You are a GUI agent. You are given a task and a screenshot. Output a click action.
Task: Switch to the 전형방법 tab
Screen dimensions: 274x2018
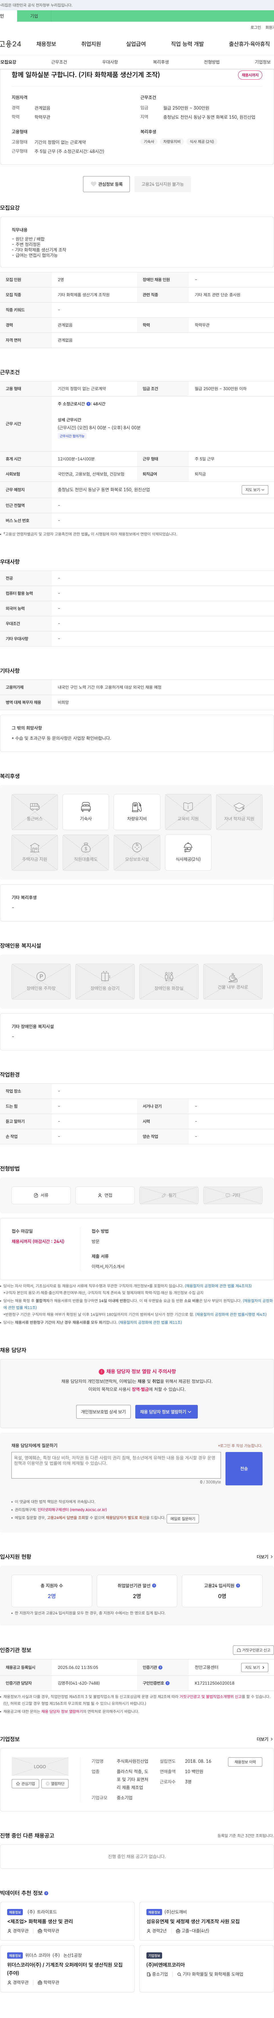(x=211, y=62)
